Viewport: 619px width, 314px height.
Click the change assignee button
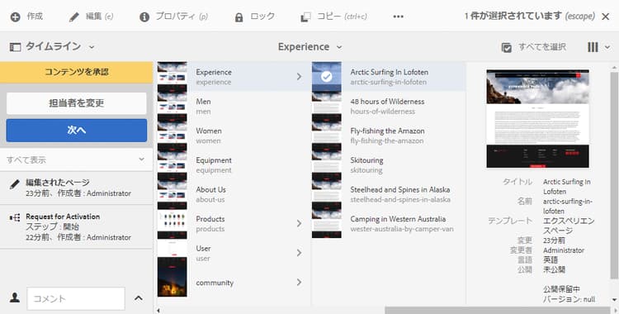[76, 103]
